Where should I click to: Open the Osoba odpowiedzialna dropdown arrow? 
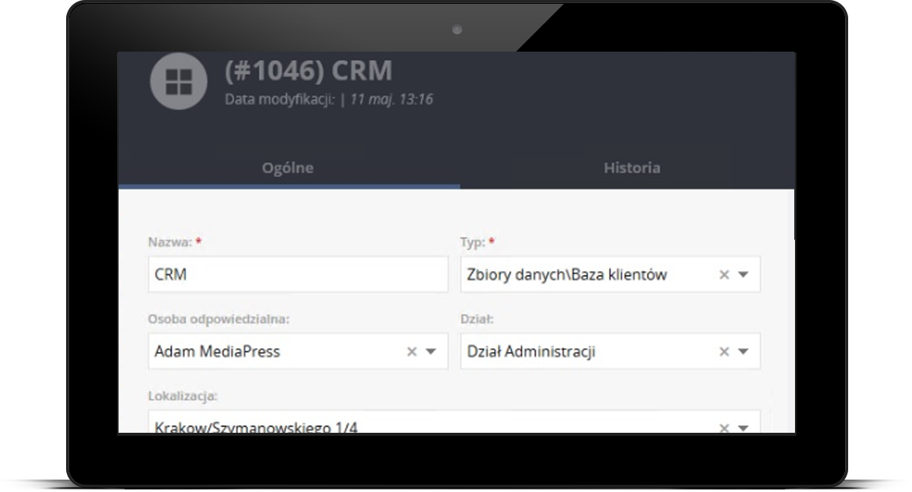tap(431, 352)
